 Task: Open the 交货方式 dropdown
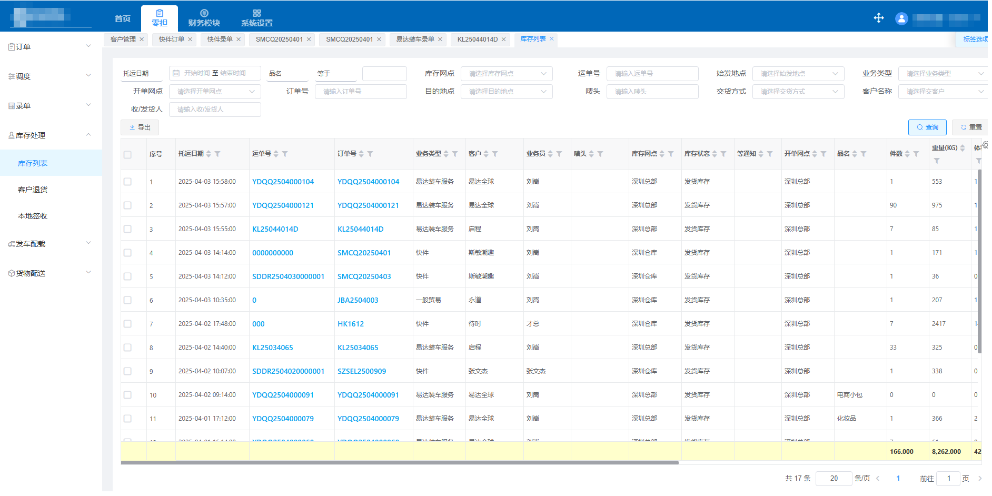pos(798,92)
